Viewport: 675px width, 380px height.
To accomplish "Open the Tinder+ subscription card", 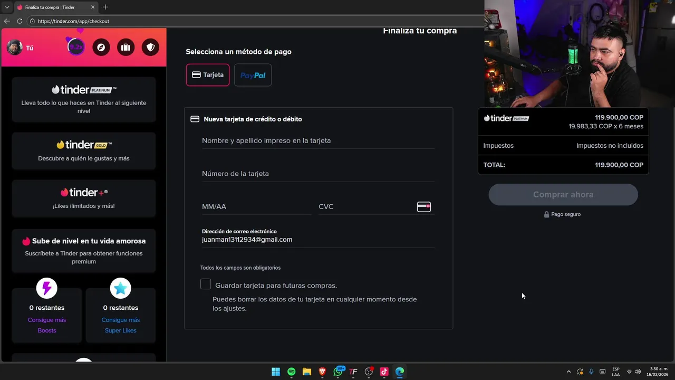I will [84, 198].
